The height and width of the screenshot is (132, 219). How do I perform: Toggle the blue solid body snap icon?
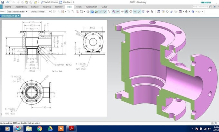click(x=92, y=12)
